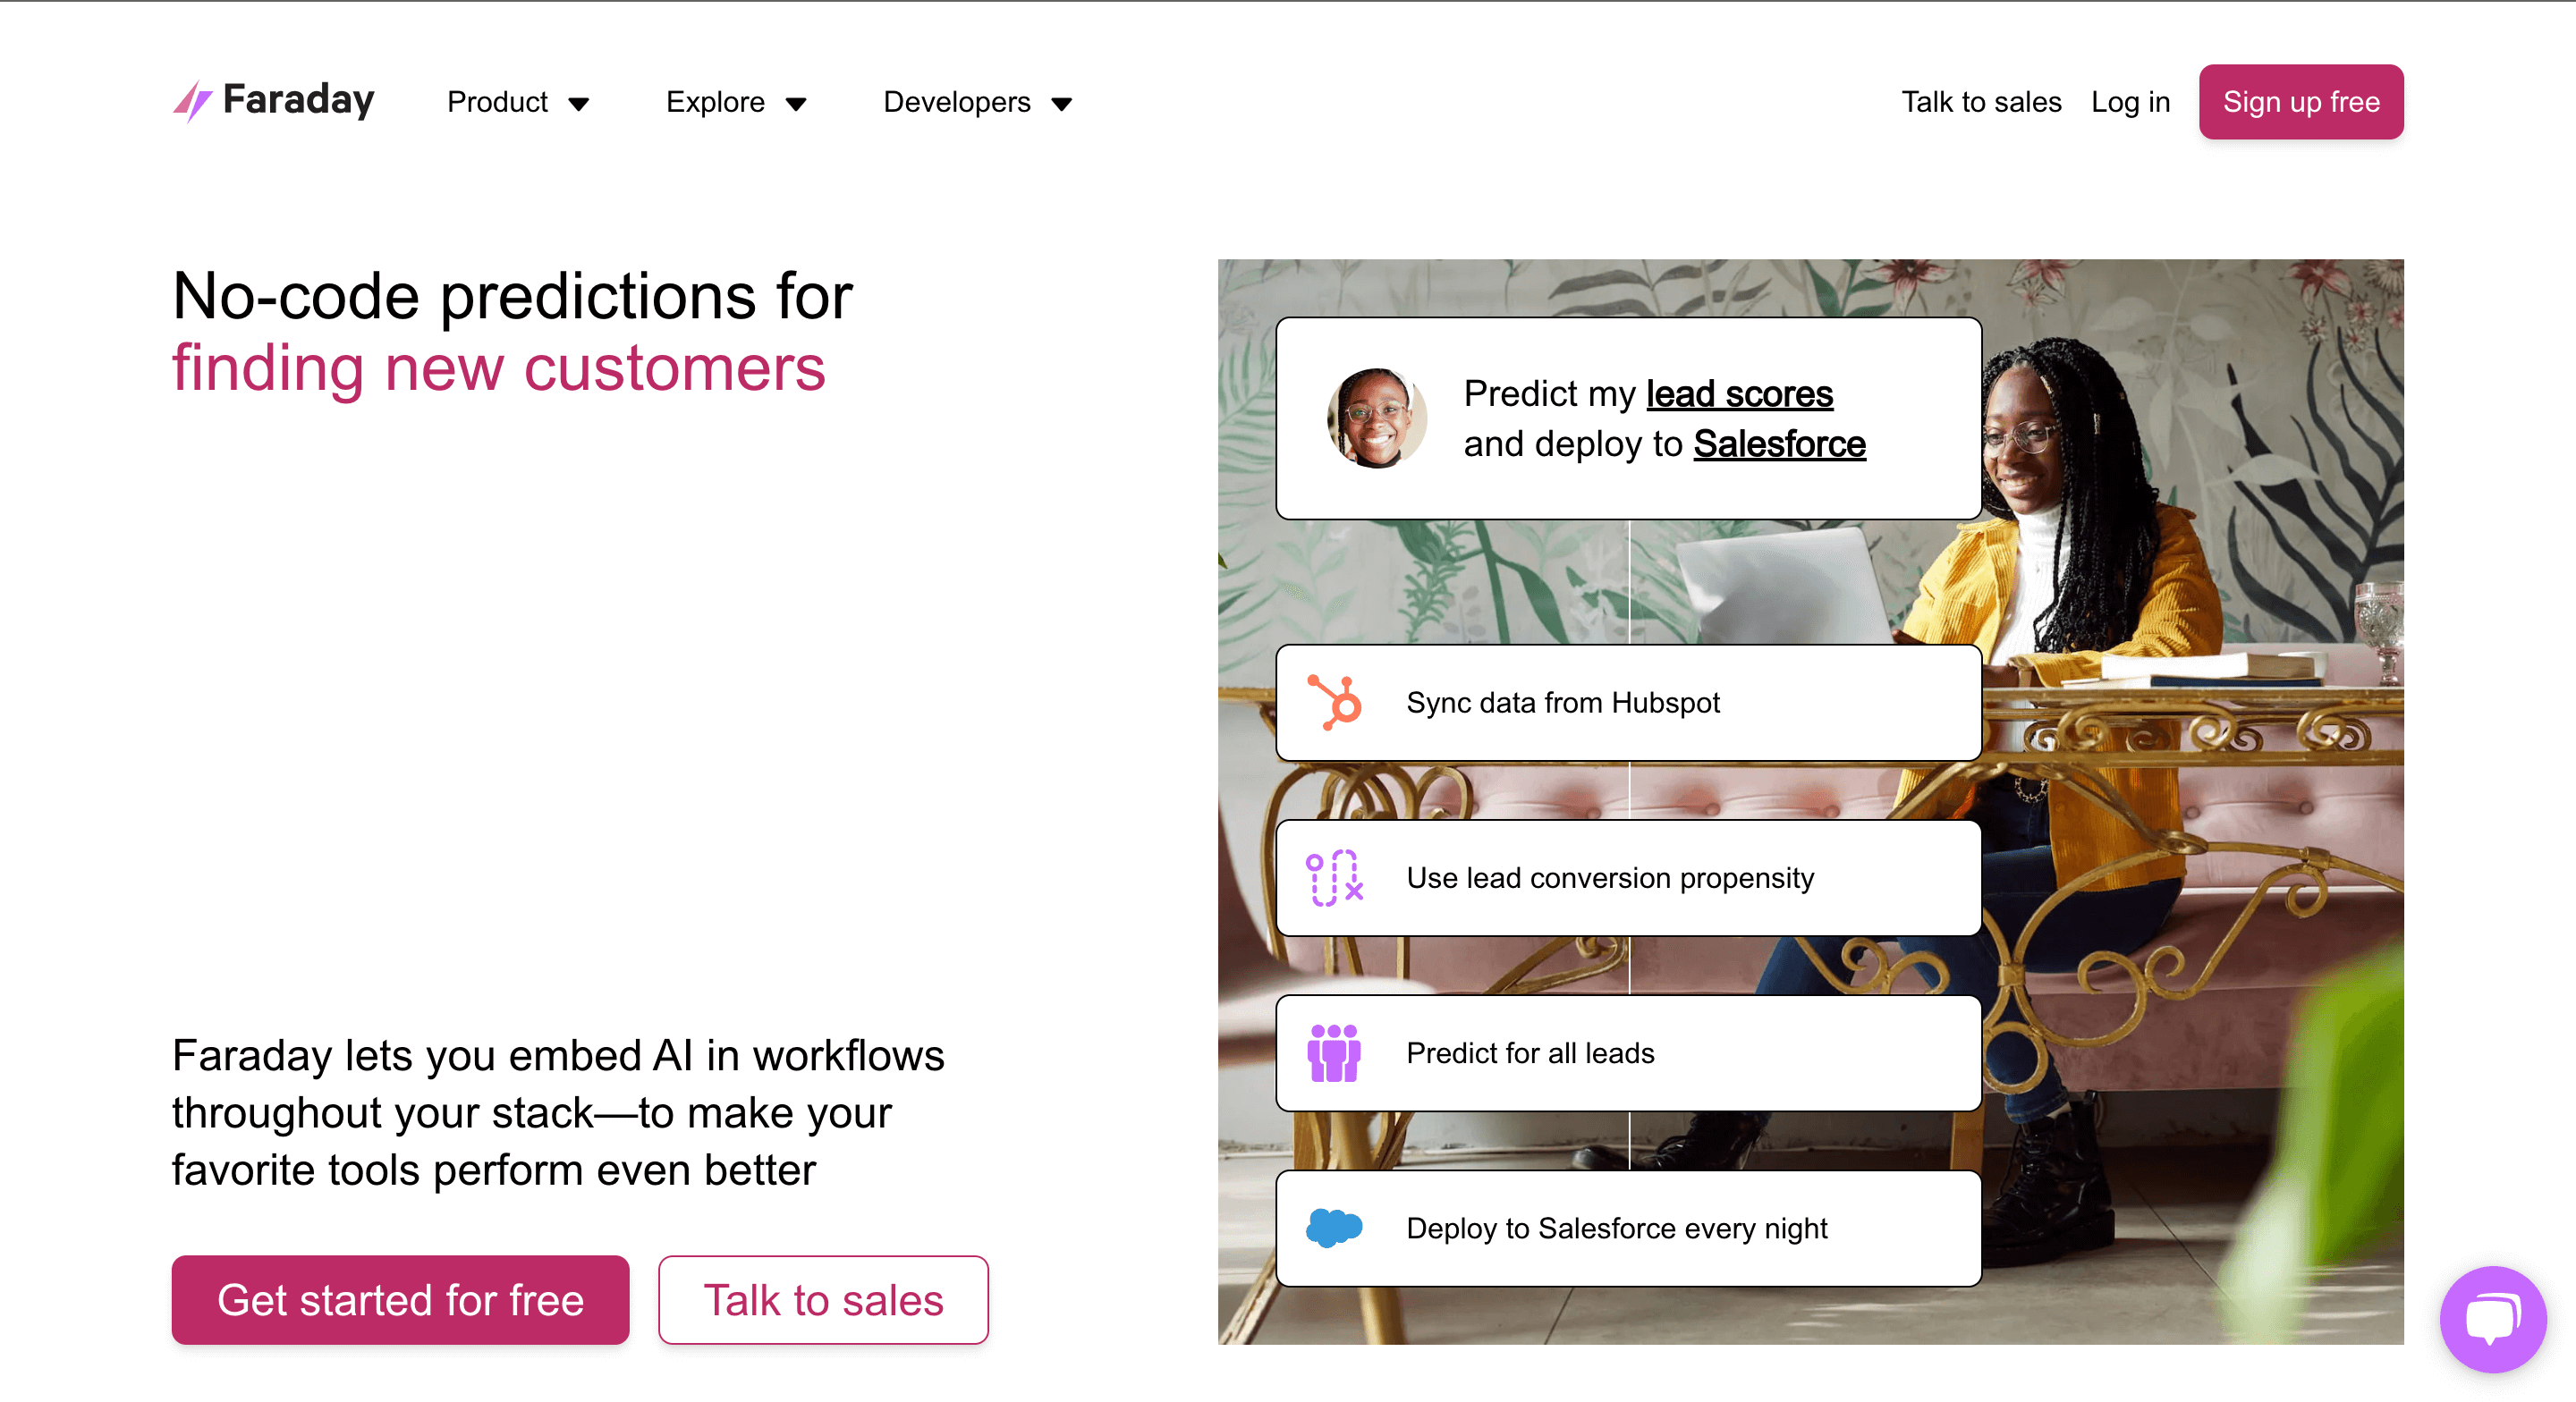Click the underlined Salesforce link
The image size is (2576, 1402).
1779,444
